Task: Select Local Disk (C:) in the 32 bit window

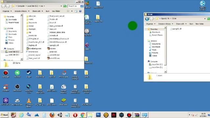Action: point(156,65)
